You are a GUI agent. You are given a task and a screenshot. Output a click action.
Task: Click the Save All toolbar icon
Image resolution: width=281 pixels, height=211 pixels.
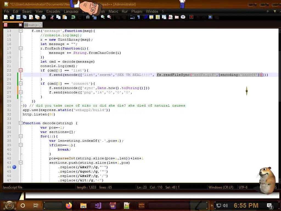(24, 17)
